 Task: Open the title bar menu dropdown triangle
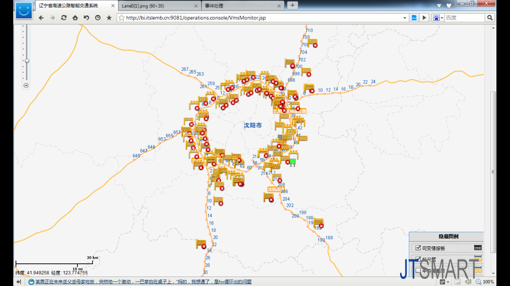point(439,6)
